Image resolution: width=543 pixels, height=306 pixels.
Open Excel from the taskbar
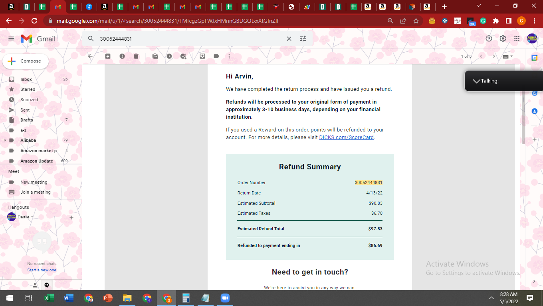click(49, 298)
